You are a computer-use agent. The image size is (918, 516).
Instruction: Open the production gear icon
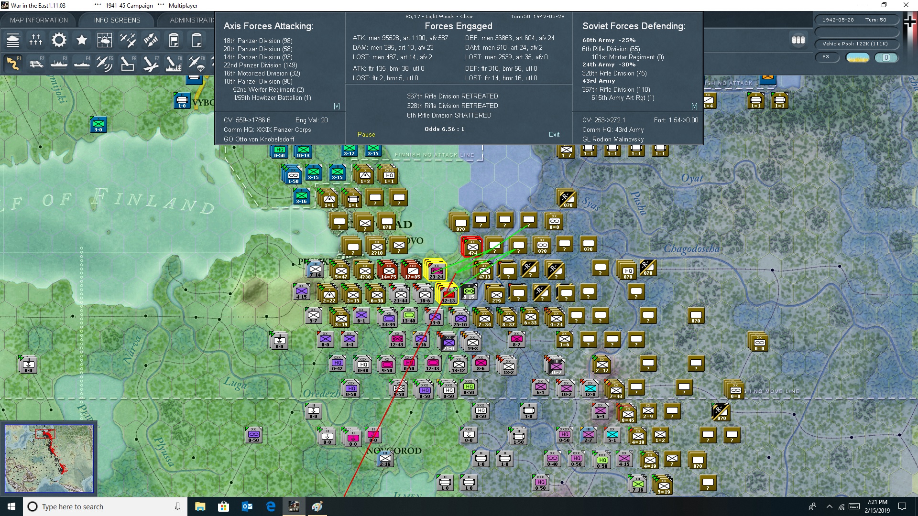[59, 40]
